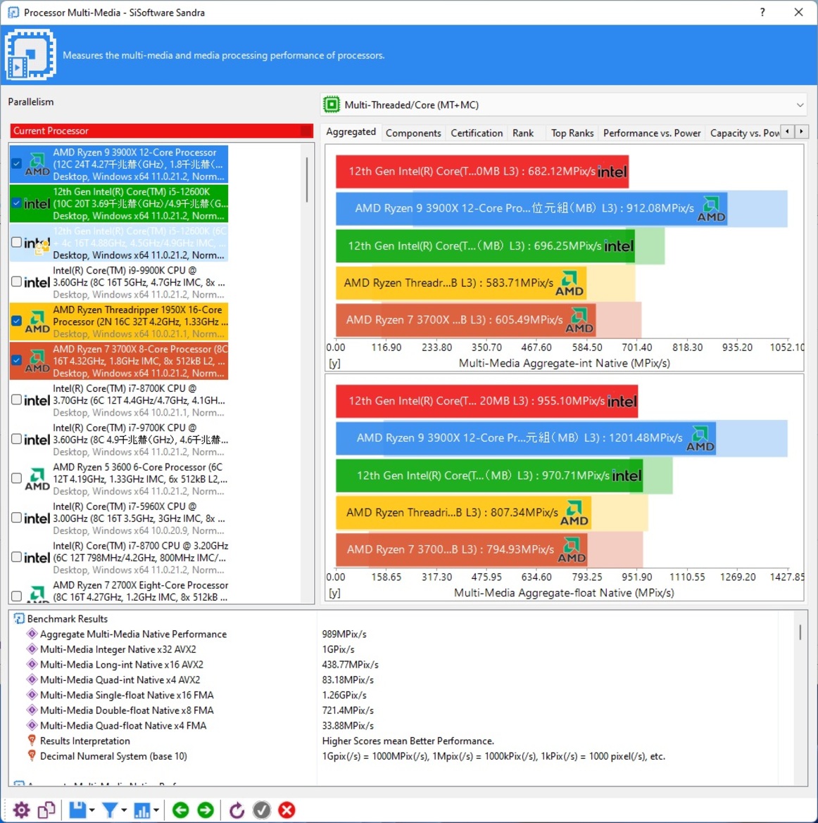Click the chart type icon
Image resolution: width=818 pixels, height=823 pixels.
pos(142,810)
